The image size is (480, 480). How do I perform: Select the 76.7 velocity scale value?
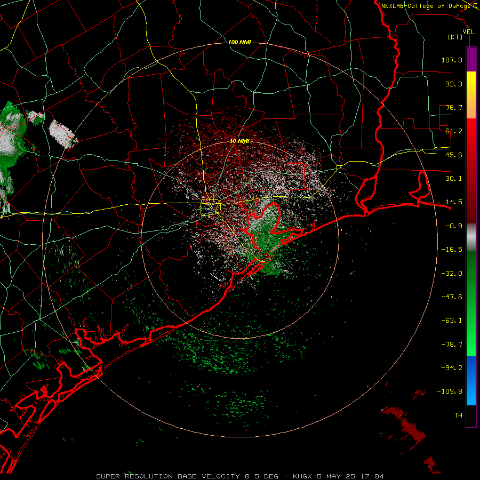pos(454,107)
